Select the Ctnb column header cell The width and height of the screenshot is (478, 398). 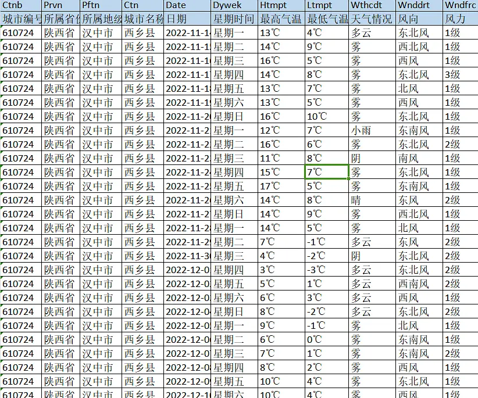[21, 5]
